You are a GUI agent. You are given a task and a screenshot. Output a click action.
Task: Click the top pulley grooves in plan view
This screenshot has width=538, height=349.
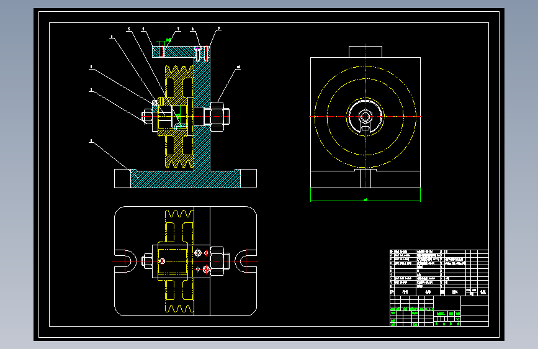coord(179,214)
